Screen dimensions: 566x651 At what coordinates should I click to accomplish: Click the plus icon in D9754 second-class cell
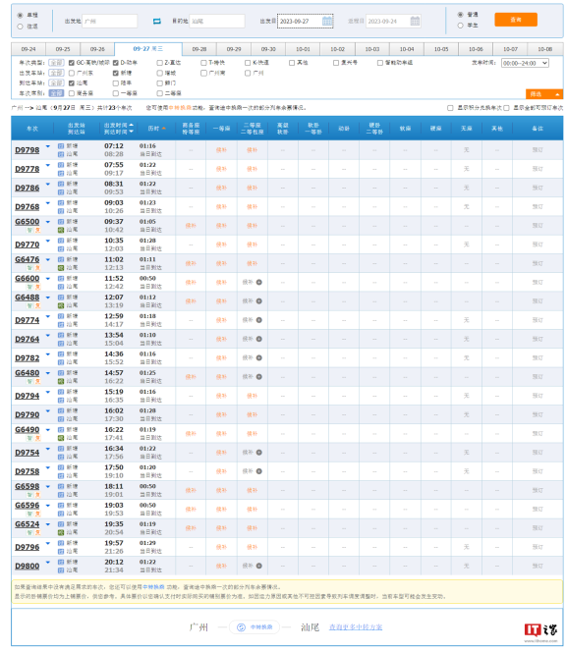pos(258,452)
